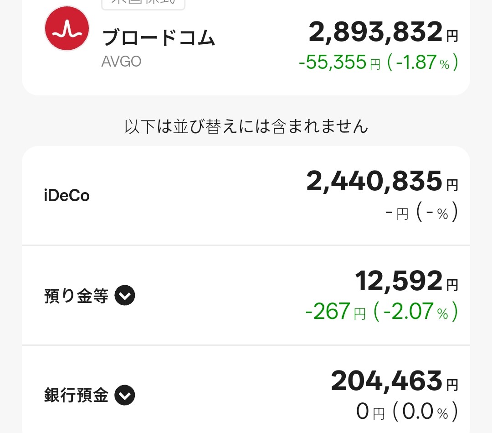Open the iDeCo row label

(x=67, y=195)
